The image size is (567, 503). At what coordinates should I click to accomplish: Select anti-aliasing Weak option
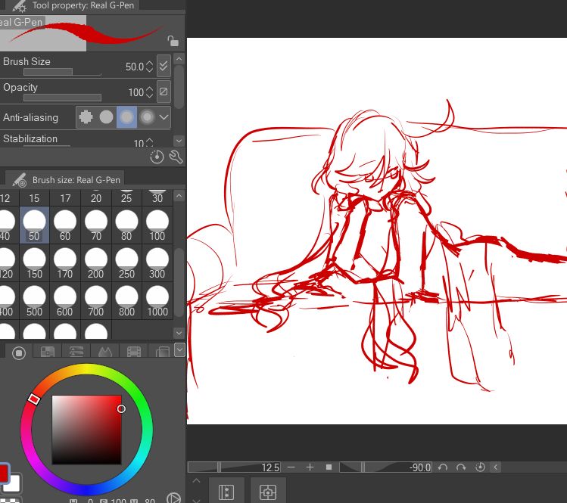click(x=106, y=117)
